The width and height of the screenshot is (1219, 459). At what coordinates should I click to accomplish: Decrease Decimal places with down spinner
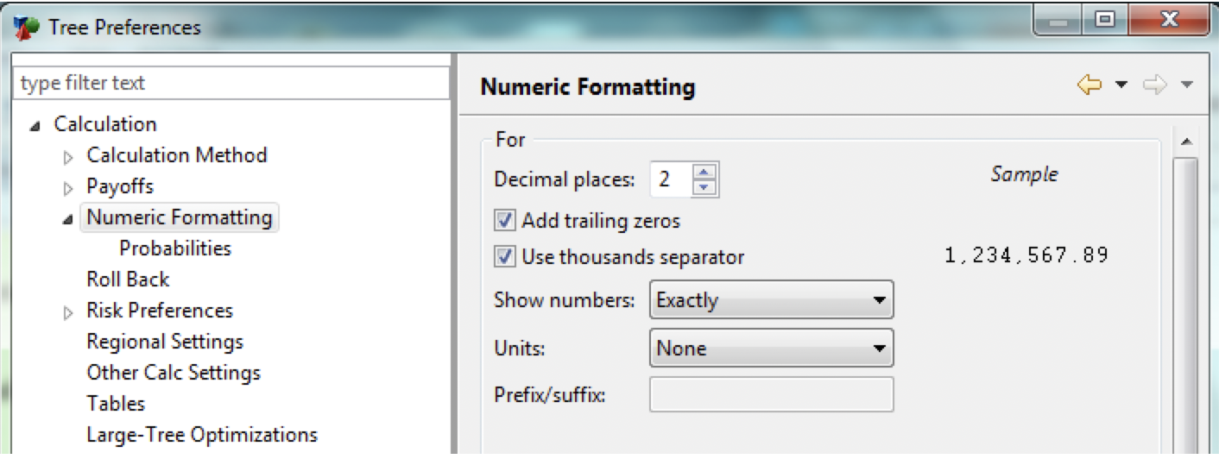(x=705, y=187)
